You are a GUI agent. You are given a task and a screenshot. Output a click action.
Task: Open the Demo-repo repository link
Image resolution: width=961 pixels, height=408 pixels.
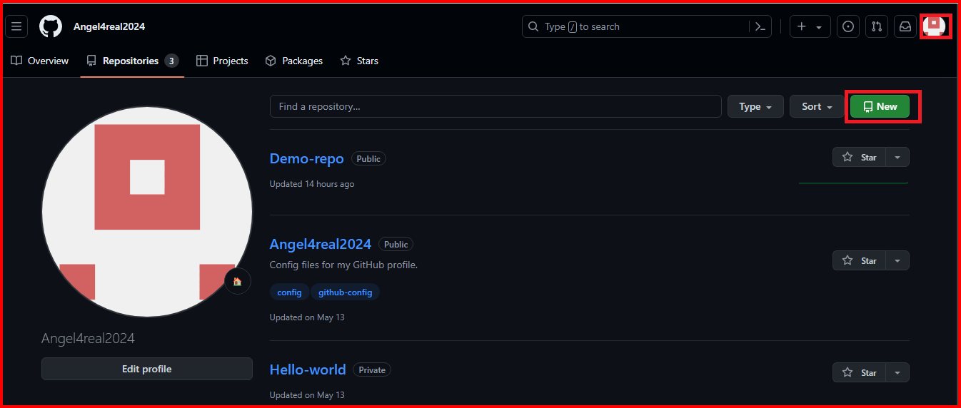307,158
